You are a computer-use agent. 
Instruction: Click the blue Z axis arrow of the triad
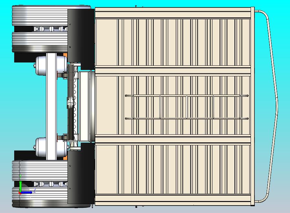click(x=27, y=192)
